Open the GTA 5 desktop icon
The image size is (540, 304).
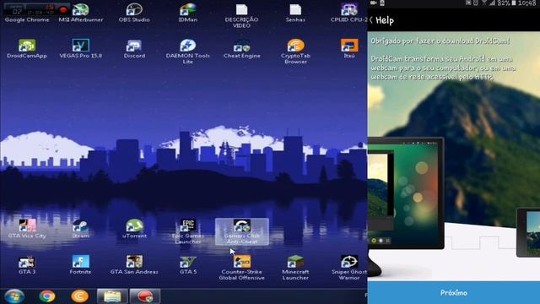point(188,264)
